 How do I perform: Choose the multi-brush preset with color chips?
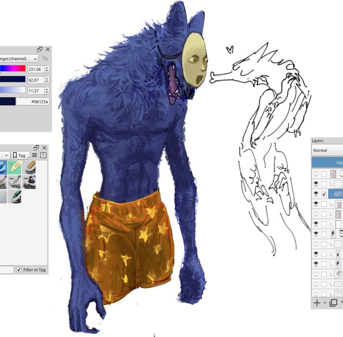click(x=29, y=182)
